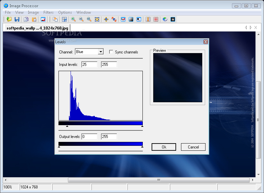The height and width of the screenshot is (193, 264).
Task: Click the resize image toolbar icon
Action: [x=114, y=19]
